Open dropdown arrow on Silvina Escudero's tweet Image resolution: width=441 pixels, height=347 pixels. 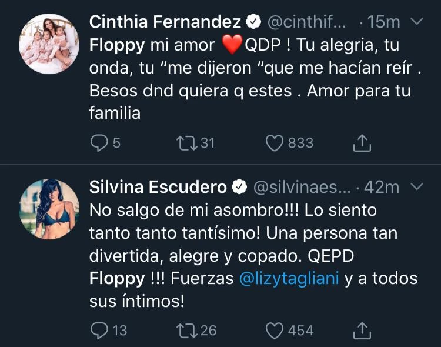tap(416, 187)
